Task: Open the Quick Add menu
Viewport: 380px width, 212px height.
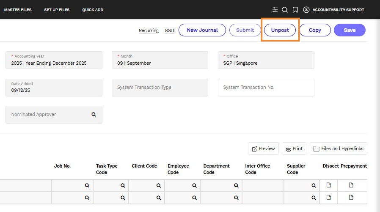Action: click(x=93, y=10)
